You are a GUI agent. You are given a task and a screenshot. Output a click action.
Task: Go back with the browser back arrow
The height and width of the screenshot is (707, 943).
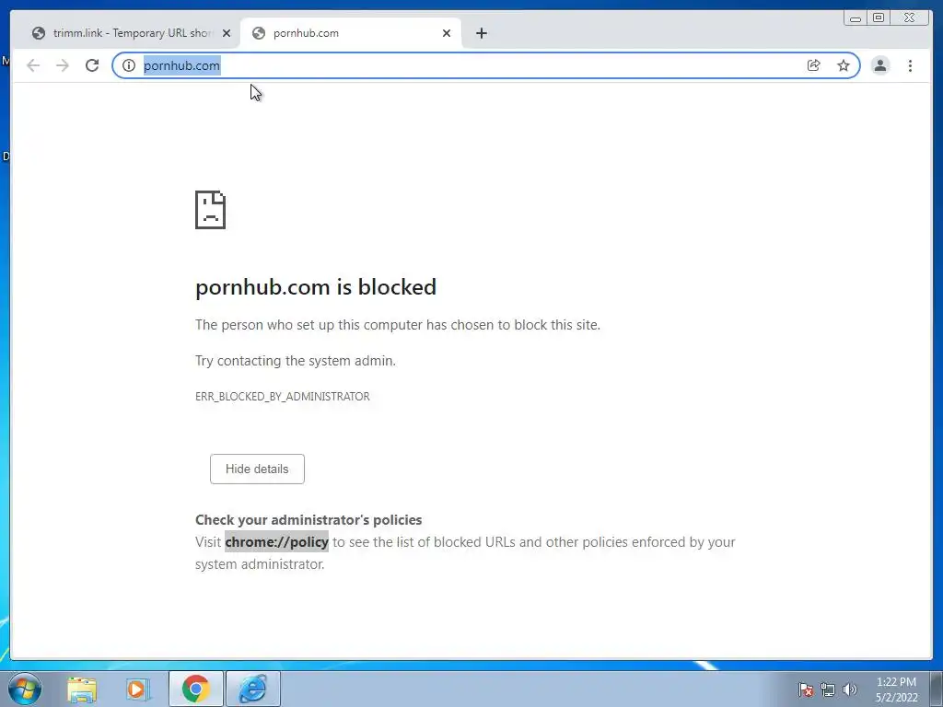pyautogui.click(x=33, y=65)
